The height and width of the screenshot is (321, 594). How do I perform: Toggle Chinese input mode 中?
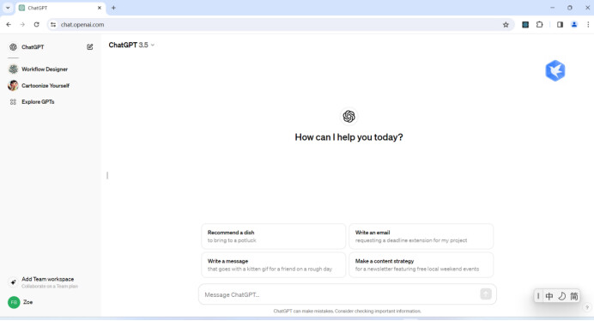tap(549, 296)
